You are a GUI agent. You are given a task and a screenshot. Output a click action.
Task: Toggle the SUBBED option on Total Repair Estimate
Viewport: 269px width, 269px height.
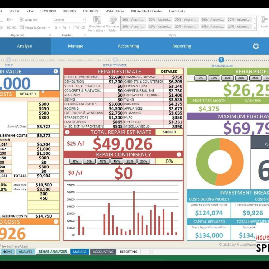[x=169, y=132]
